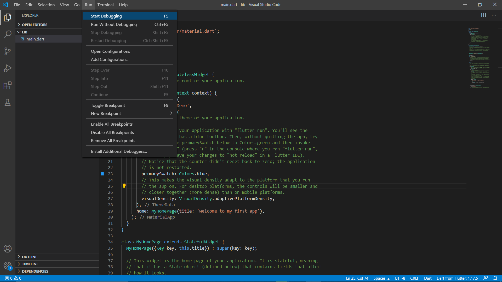Image resolution: width=502 pixels, height=282 pixels.
Task: Expand the OPEN EDITORS section
Action: click(35, 25)
